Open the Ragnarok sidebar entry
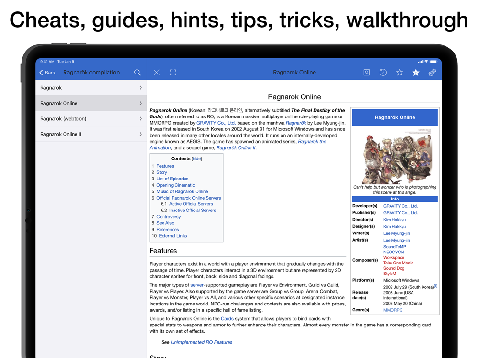 (91, 88)
